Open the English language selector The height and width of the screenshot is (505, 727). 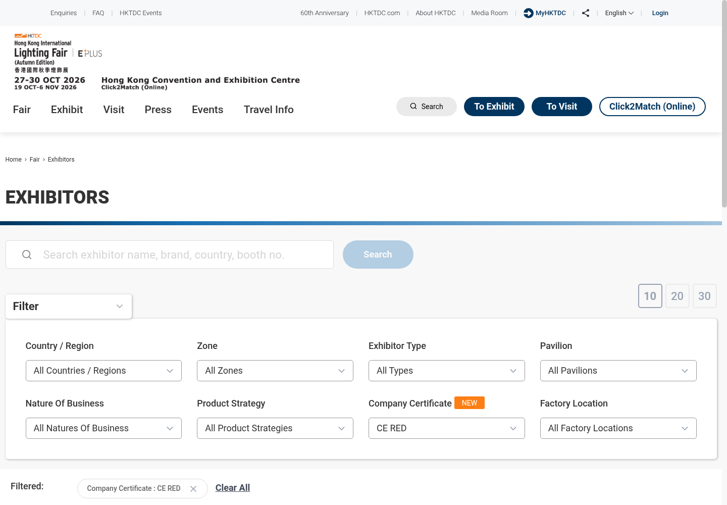619,13
